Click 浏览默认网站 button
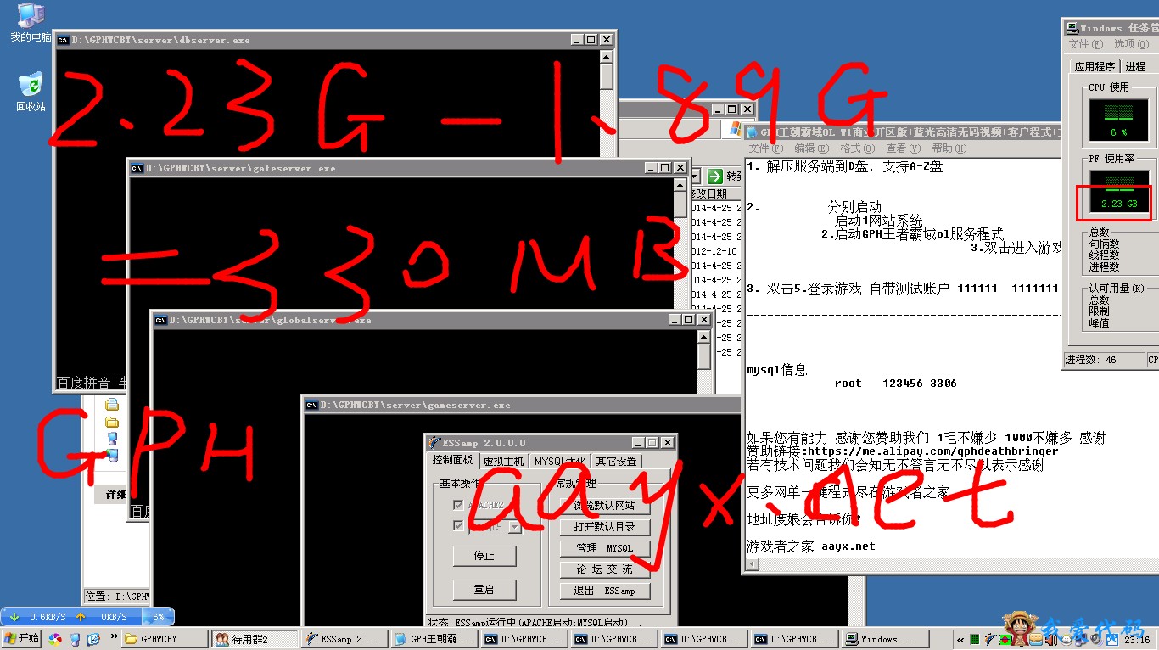Image resolution: width=1159 pixels, height=650 pixels. 604,505
